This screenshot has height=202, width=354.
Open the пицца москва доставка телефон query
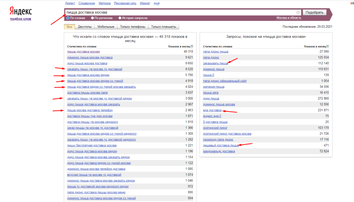(x=90, y=110)
